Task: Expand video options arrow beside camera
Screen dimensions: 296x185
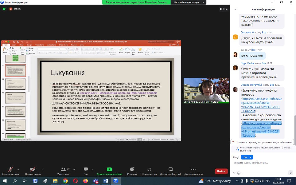Action: [x=42, y=169]
